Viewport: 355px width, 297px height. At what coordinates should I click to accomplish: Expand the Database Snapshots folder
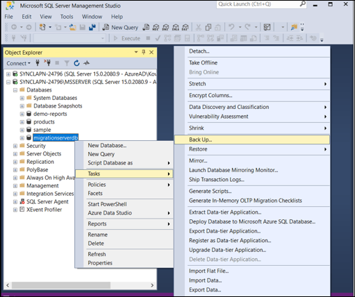coord(22,106)
